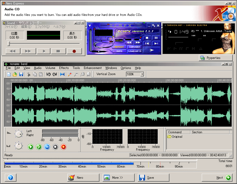Open the Effects menu
The image size is (237, 184).
tap(64, 68)
